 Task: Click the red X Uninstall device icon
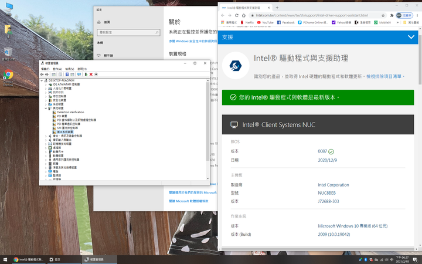coord(91,75)
